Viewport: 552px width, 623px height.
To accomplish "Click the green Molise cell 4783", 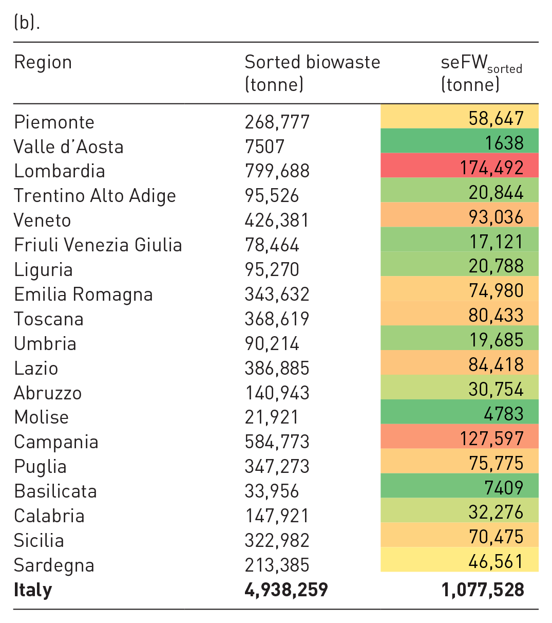I will pyautogui.click(x=460, y=412).
